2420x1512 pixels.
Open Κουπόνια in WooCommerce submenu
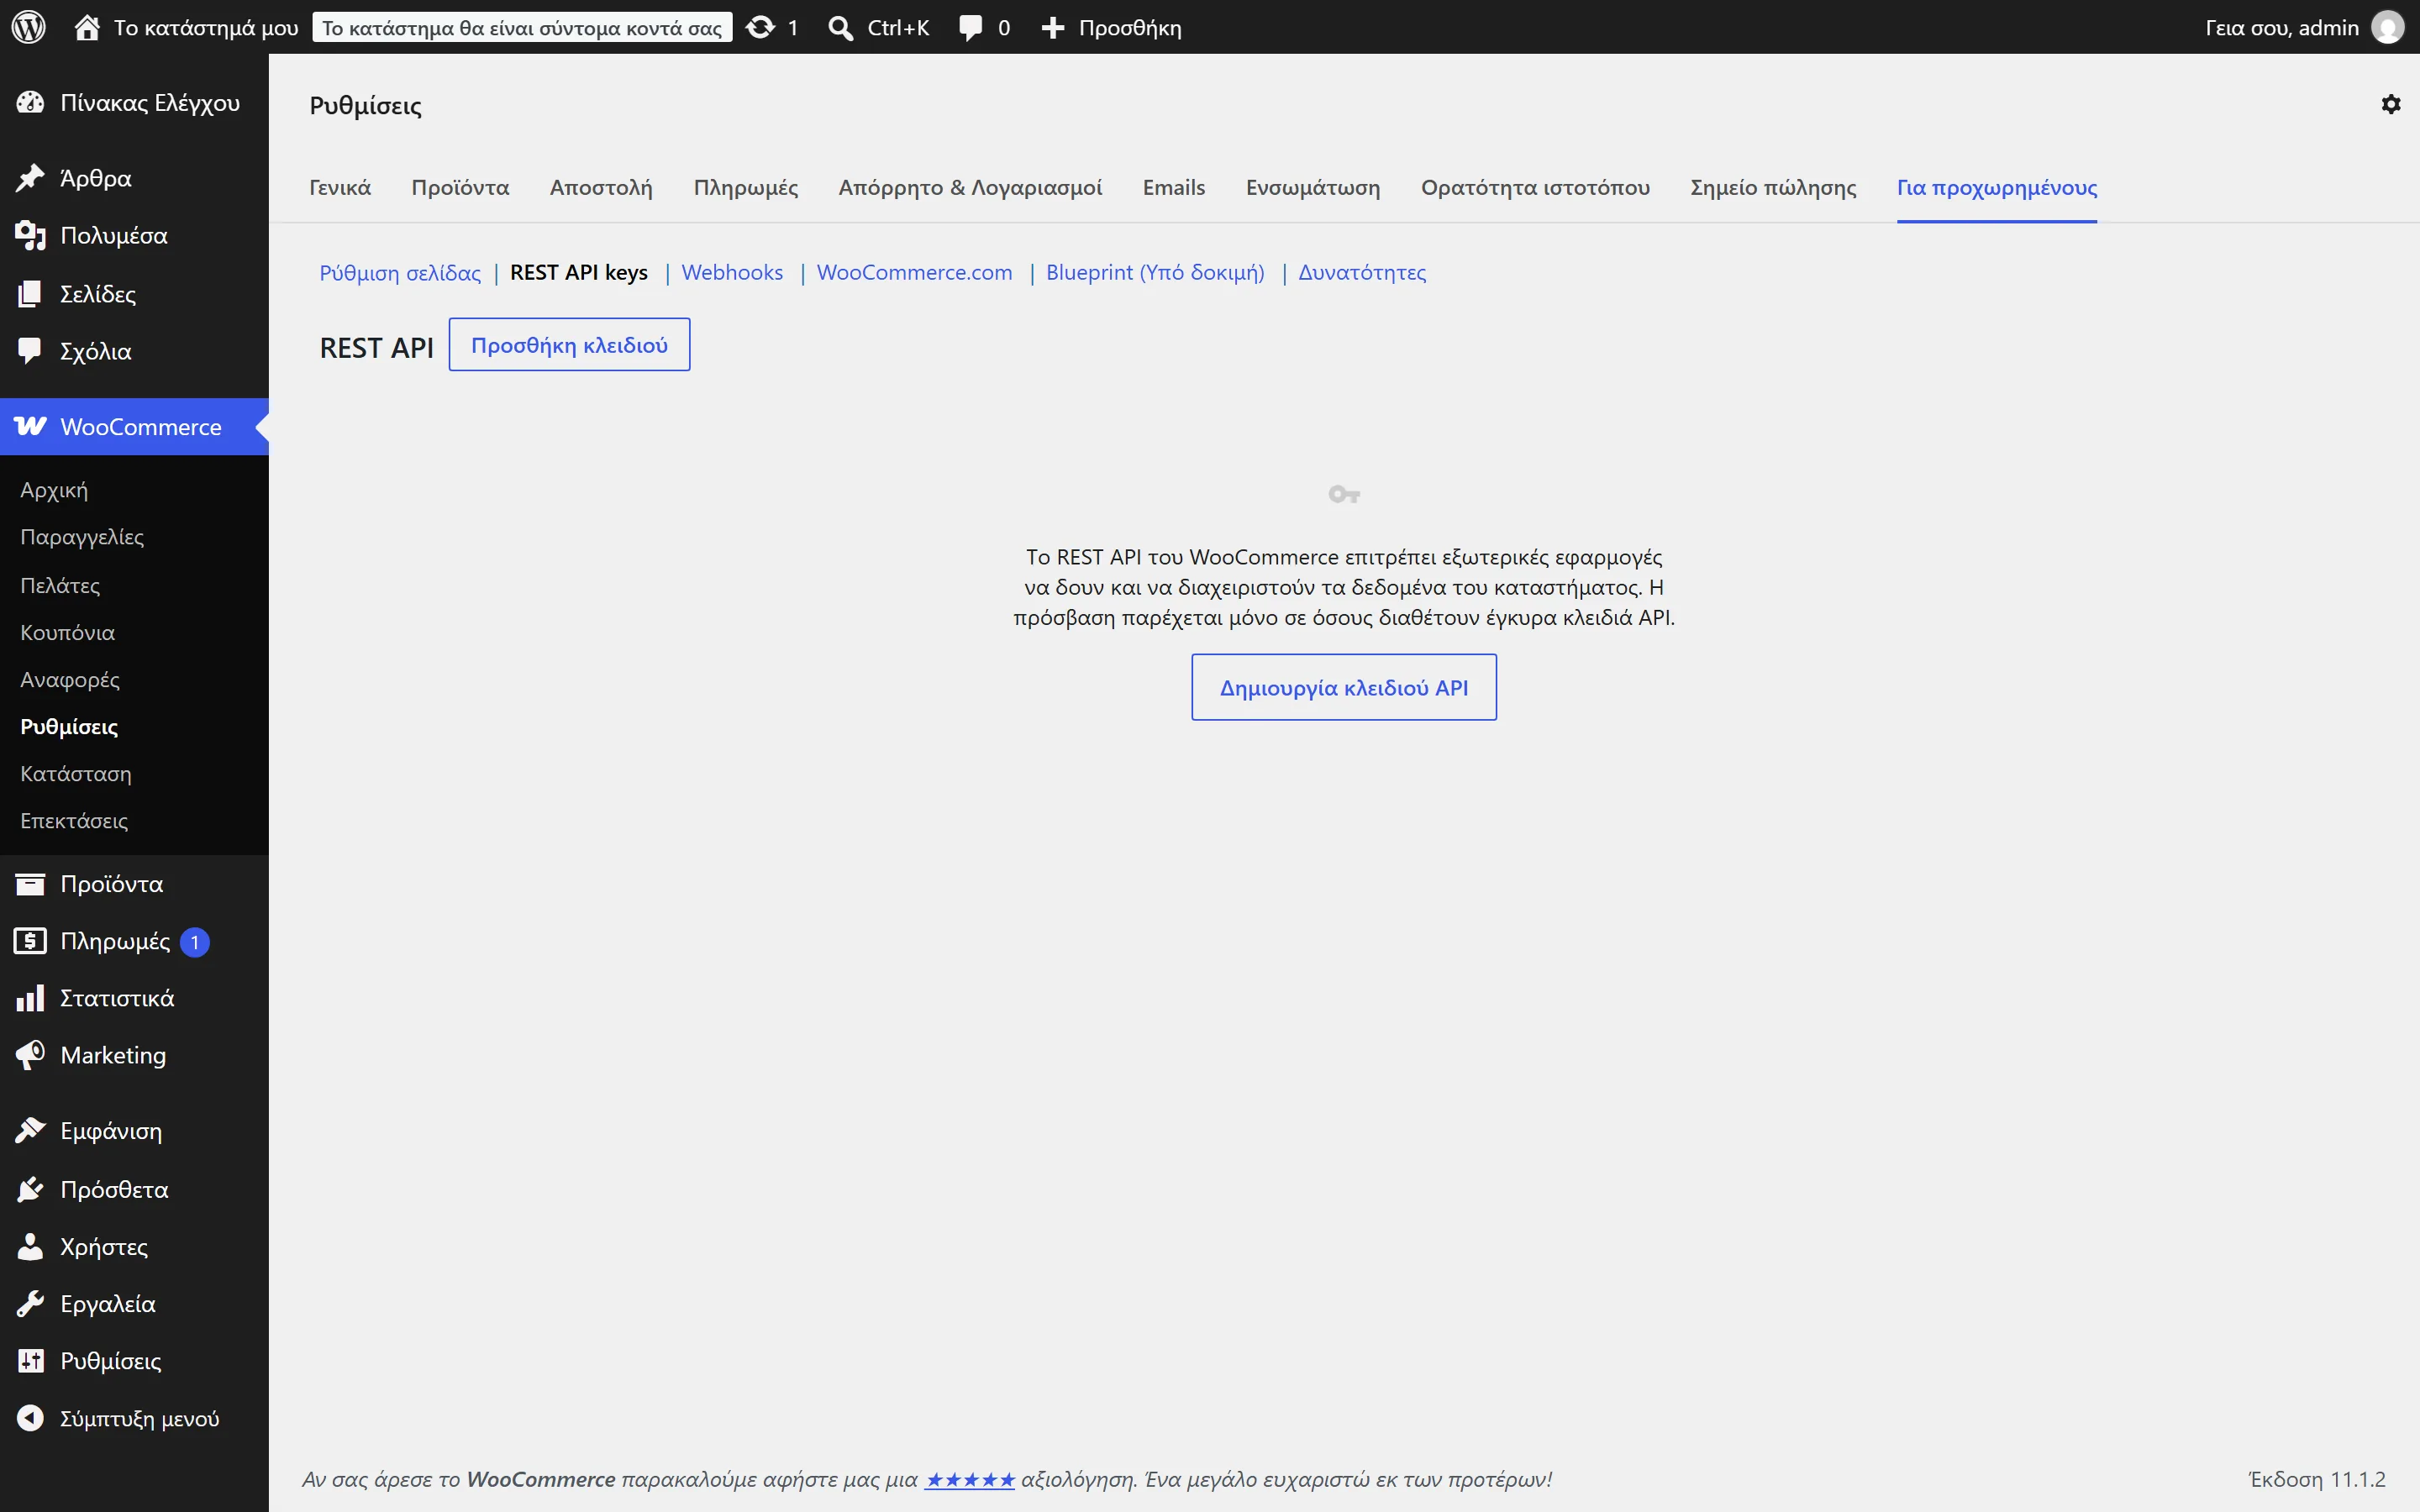click(x=67, y=632)
